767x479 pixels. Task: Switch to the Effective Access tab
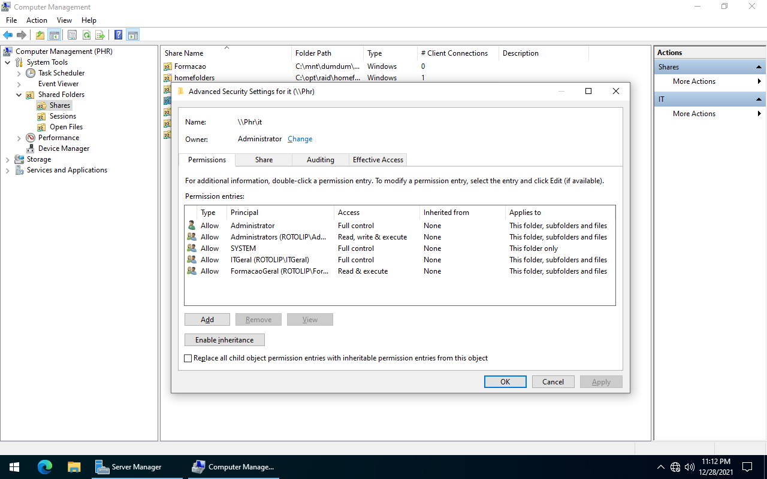[x=378, y=160]
